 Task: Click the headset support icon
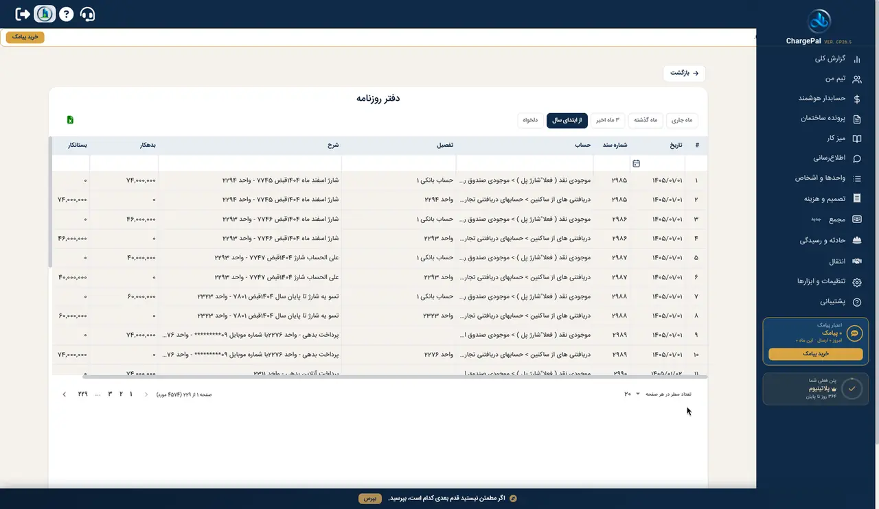(x=88, y=14)
